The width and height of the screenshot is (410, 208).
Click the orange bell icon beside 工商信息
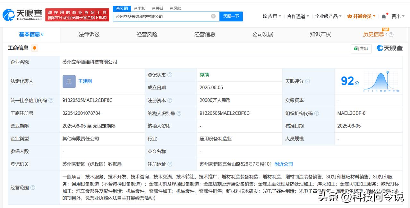pos(35,48)
